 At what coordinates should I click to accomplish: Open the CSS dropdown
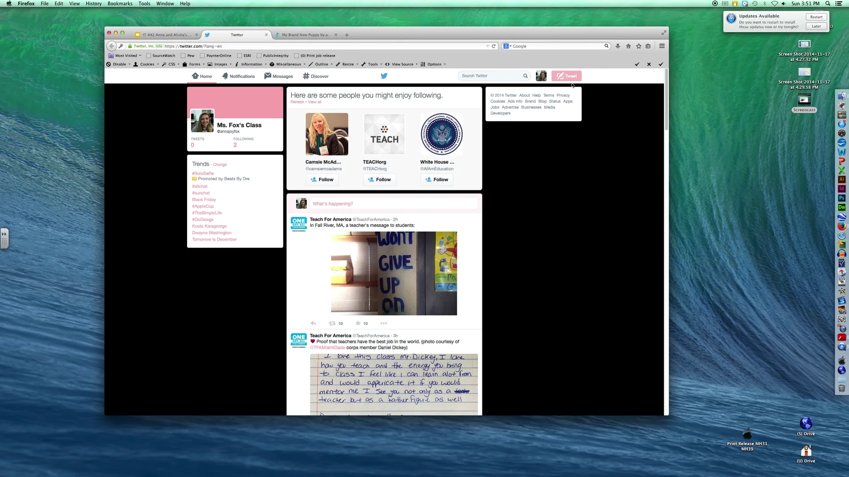[x=171, y=64]
